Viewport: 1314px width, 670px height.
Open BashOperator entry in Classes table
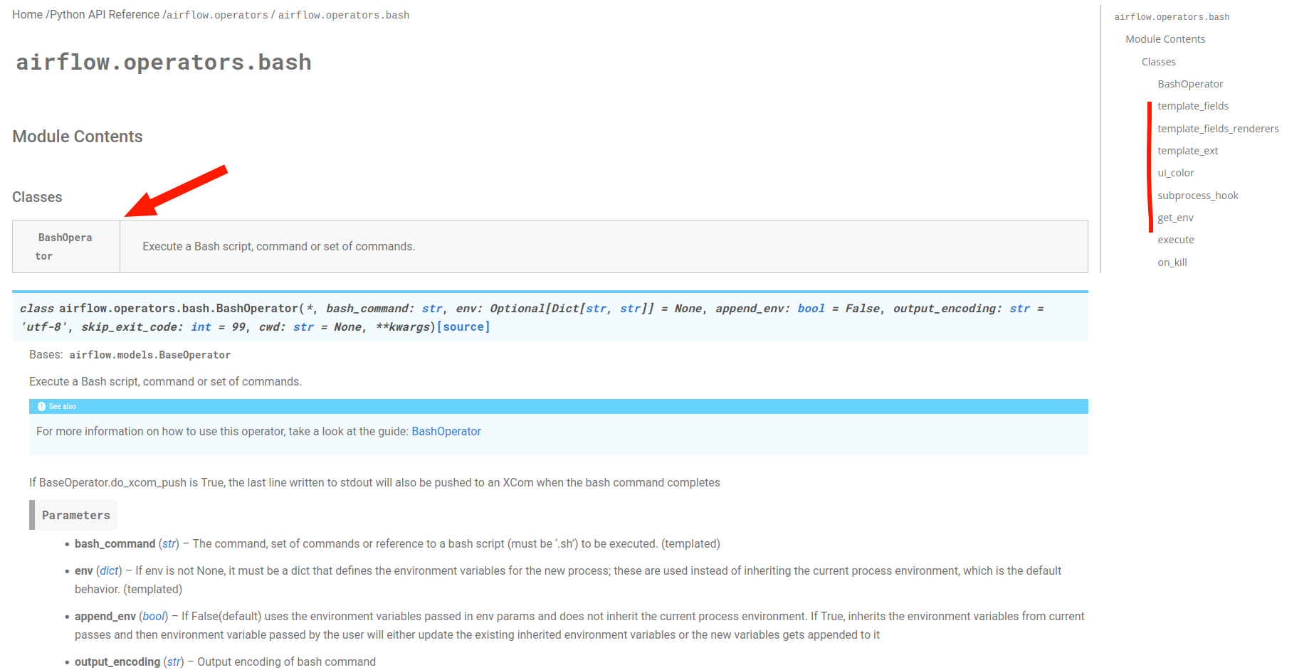(x=65, y=247)
